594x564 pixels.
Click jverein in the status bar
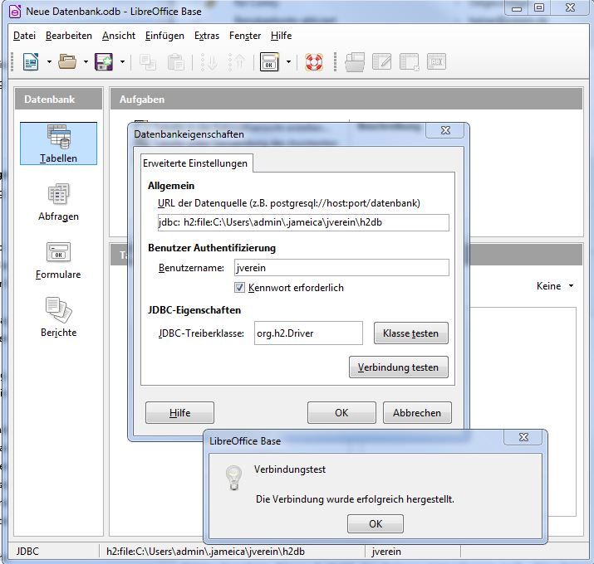(386, 552)
